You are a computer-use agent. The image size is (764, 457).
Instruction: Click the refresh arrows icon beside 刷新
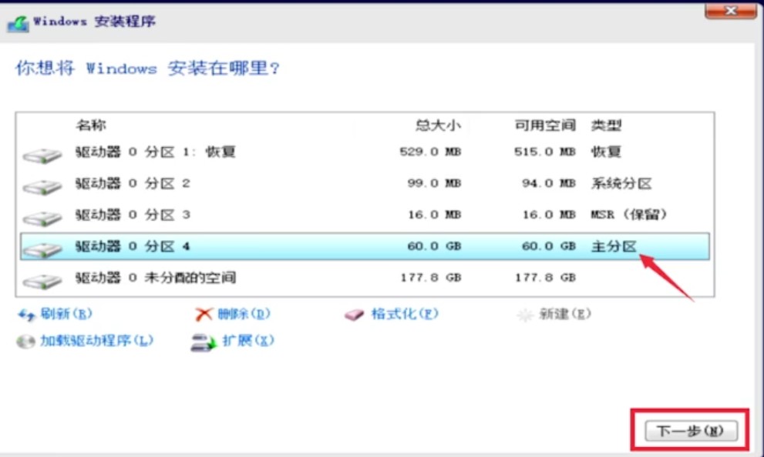pyautogui.click(x=26, y=315)
